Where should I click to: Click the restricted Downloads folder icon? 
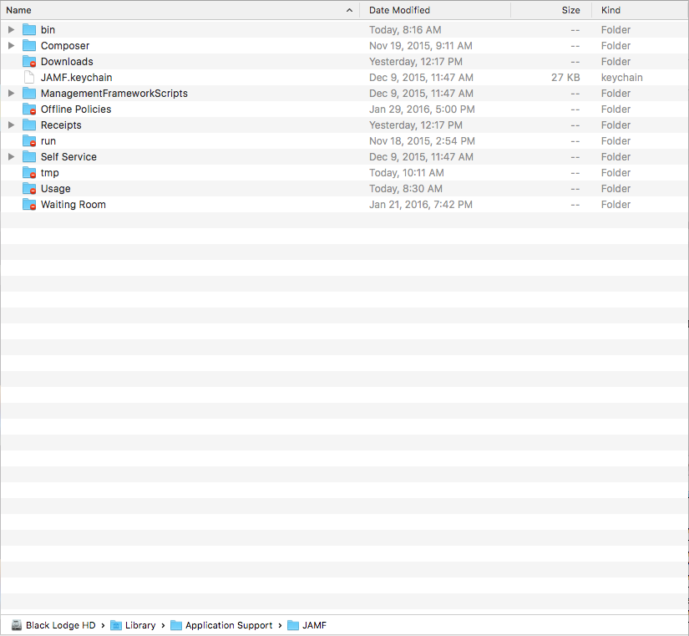click(29, 62)
